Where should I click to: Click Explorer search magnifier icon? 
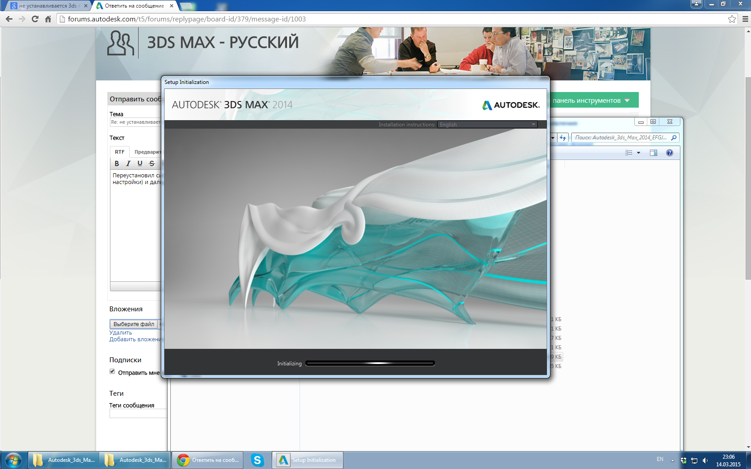click(674, 138)
